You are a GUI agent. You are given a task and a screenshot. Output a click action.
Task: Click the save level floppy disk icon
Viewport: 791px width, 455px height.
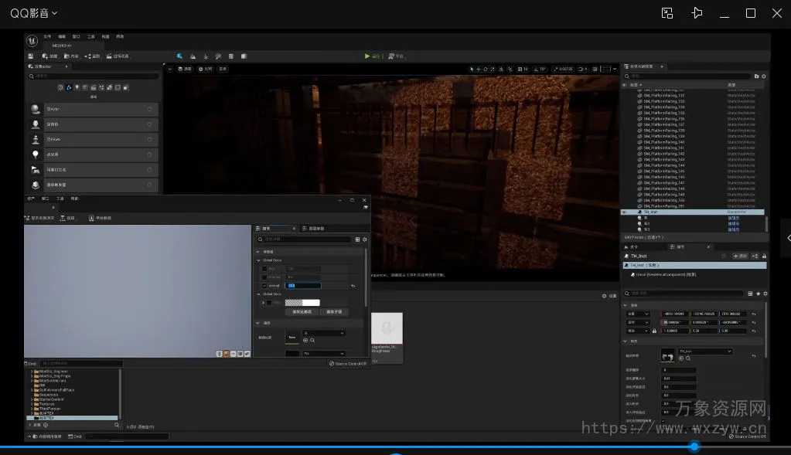tap(31, 56)
